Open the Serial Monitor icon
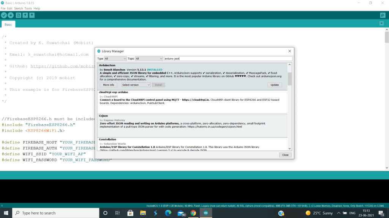 tap(383, 15)
